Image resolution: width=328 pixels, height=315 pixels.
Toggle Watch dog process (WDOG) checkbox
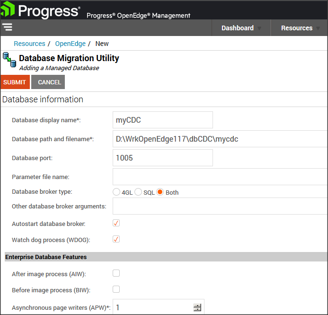point(116,239)
